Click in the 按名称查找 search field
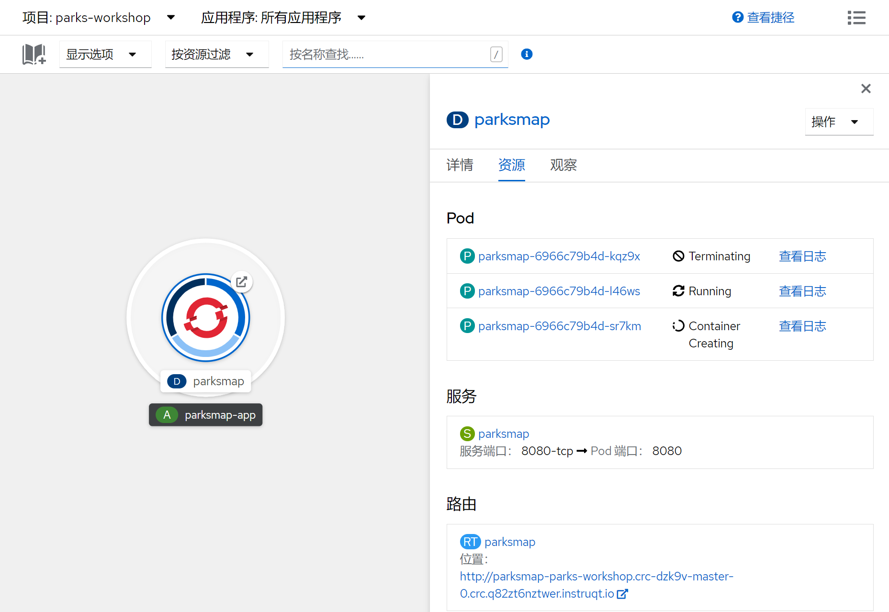The width and height of the screenshot is (889, 612). click(383, 54)
